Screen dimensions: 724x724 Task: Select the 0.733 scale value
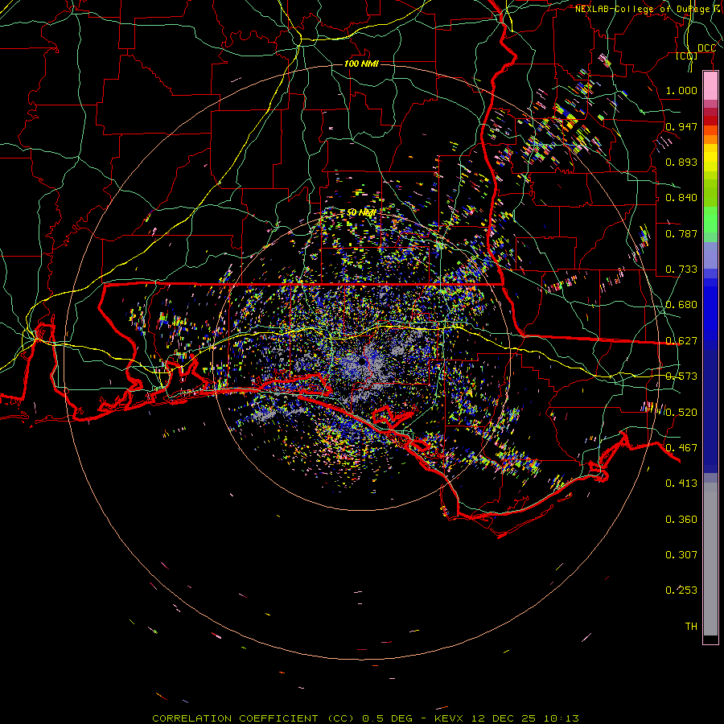(x=681, y=269)
